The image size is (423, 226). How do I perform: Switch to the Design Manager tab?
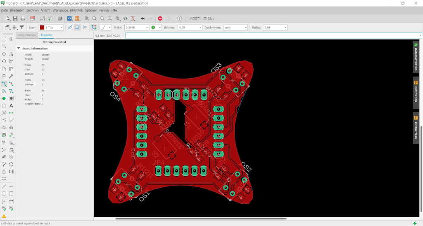[x=27, y=35]
